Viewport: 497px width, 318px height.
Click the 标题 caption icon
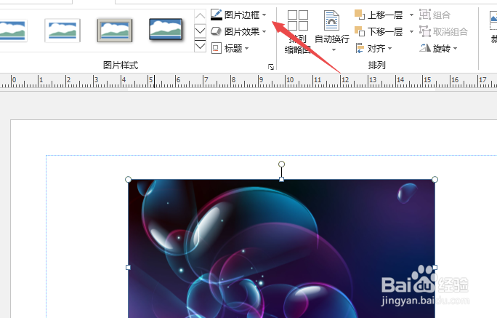coord(217,48)
